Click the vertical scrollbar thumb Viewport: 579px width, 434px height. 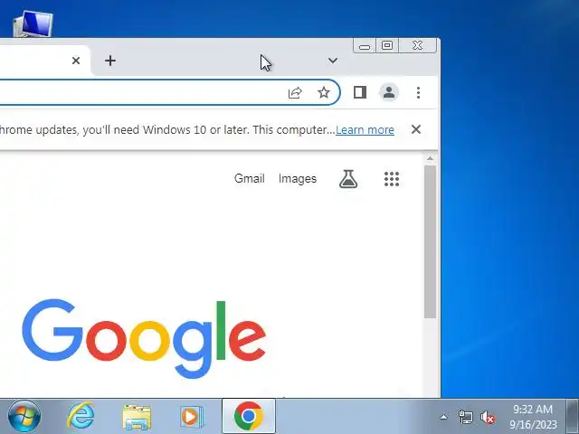tap(430, 241)
